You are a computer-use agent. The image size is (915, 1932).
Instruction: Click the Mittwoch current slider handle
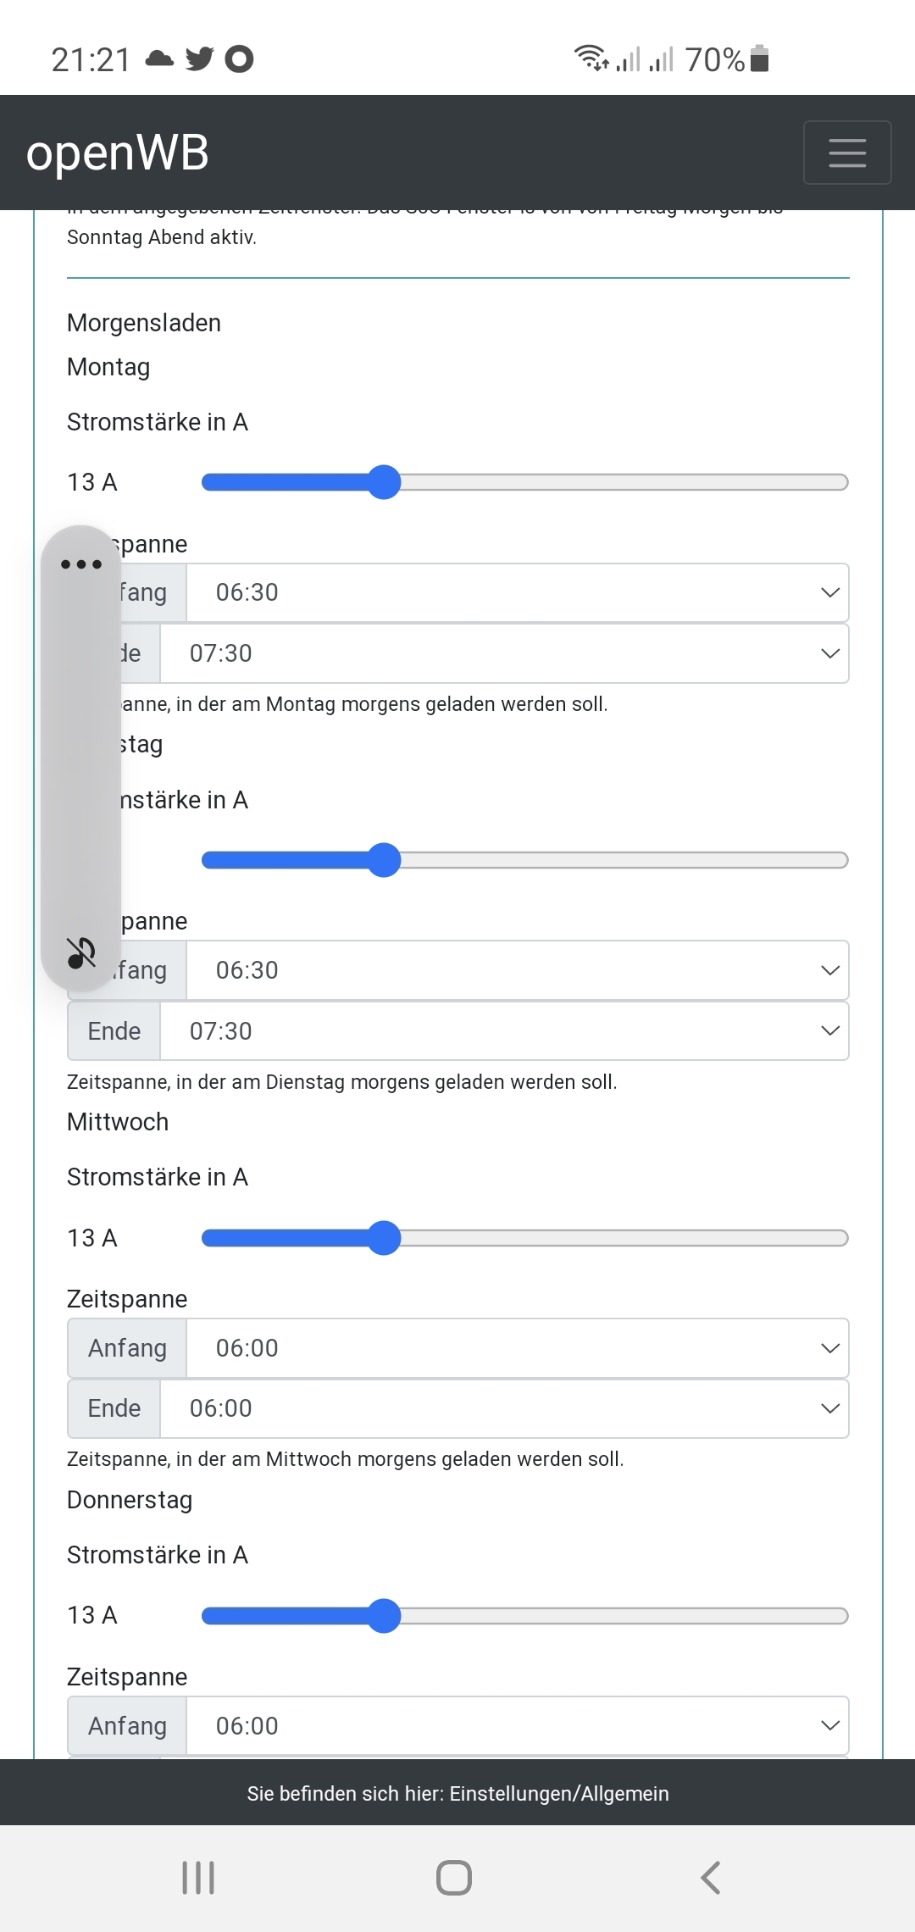[x=385, y=1238]
